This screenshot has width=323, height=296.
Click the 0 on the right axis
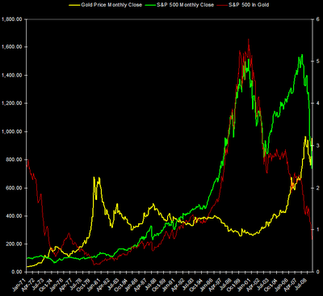pos(318,272)
